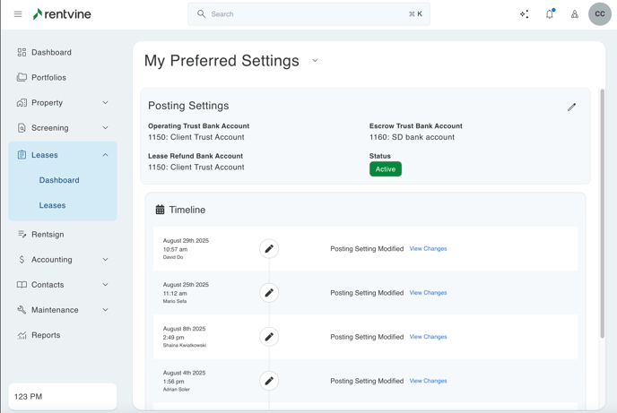View Changes for August 8th entry
This screenshot has width=617, height=413.
tap(428, 337)
